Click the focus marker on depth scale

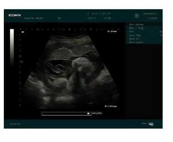pyautogui.click(x=21, y=62)
